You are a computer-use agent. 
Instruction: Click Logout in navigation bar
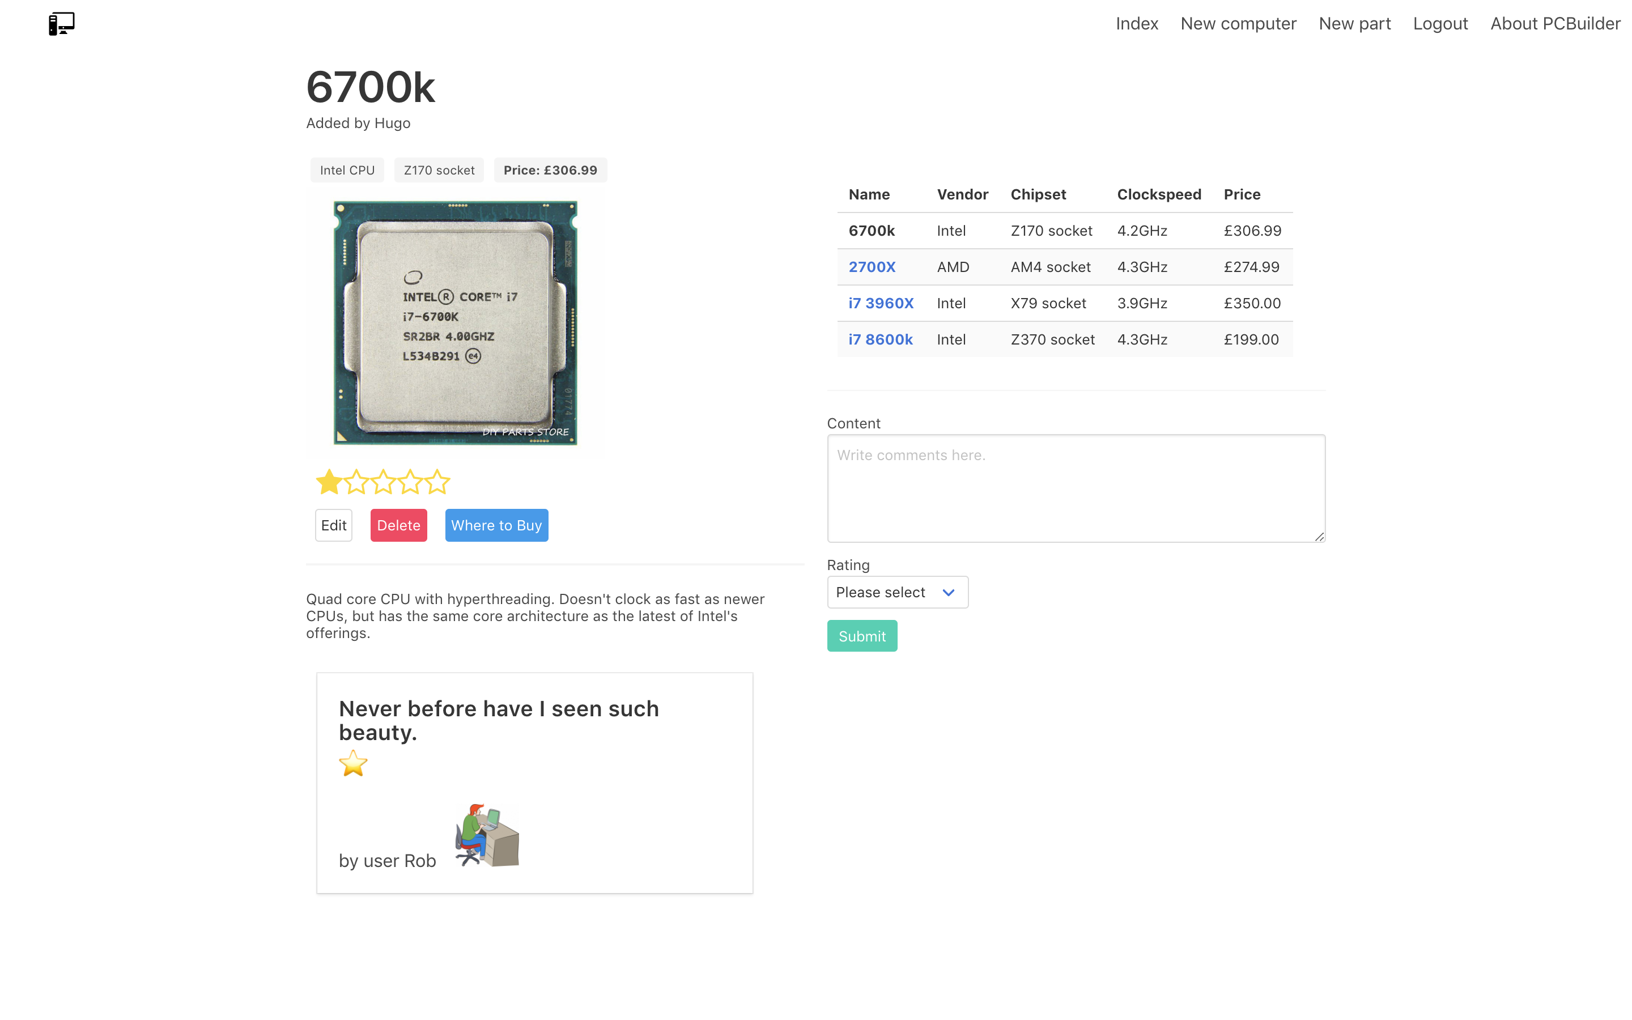1440,24
